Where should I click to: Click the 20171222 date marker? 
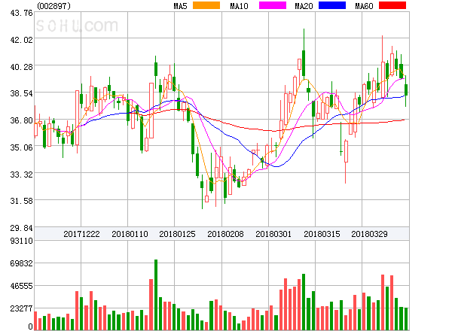81,234
